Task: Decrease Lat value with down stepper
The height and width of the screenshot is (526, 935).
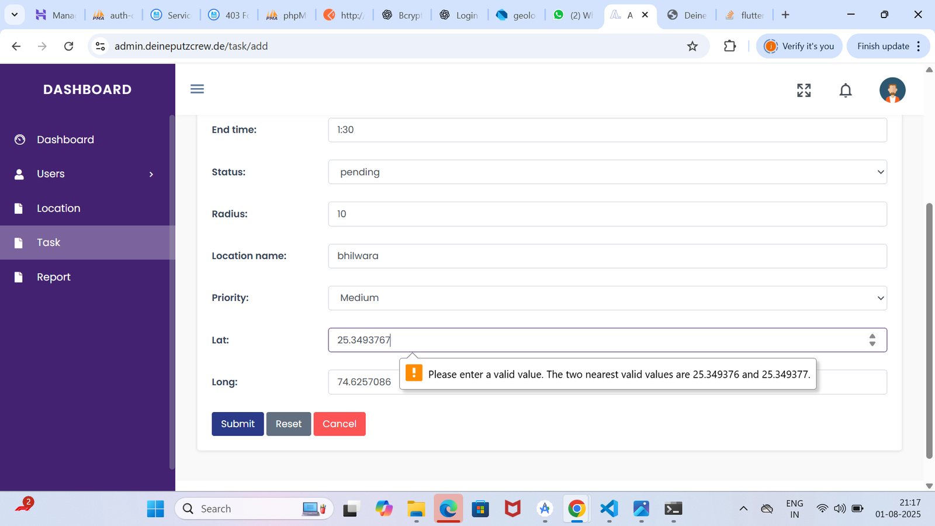Action: tap(872, 344)
